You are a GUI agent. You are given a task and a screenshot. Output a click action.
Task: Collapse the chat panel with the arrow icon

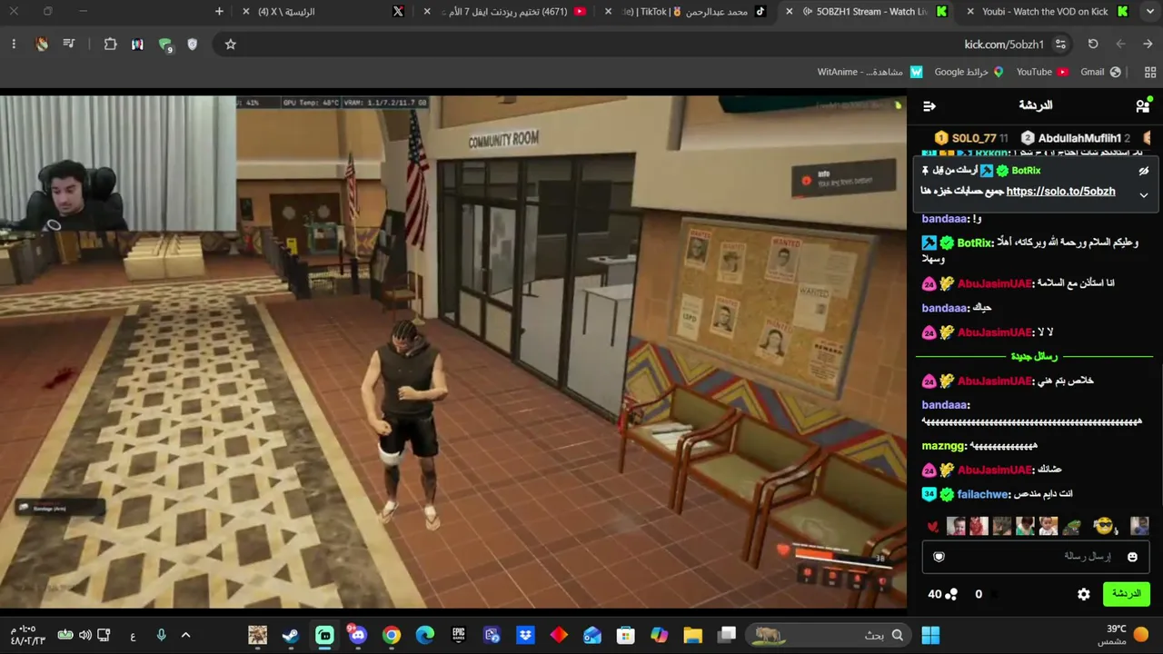(x=929, y=106)
